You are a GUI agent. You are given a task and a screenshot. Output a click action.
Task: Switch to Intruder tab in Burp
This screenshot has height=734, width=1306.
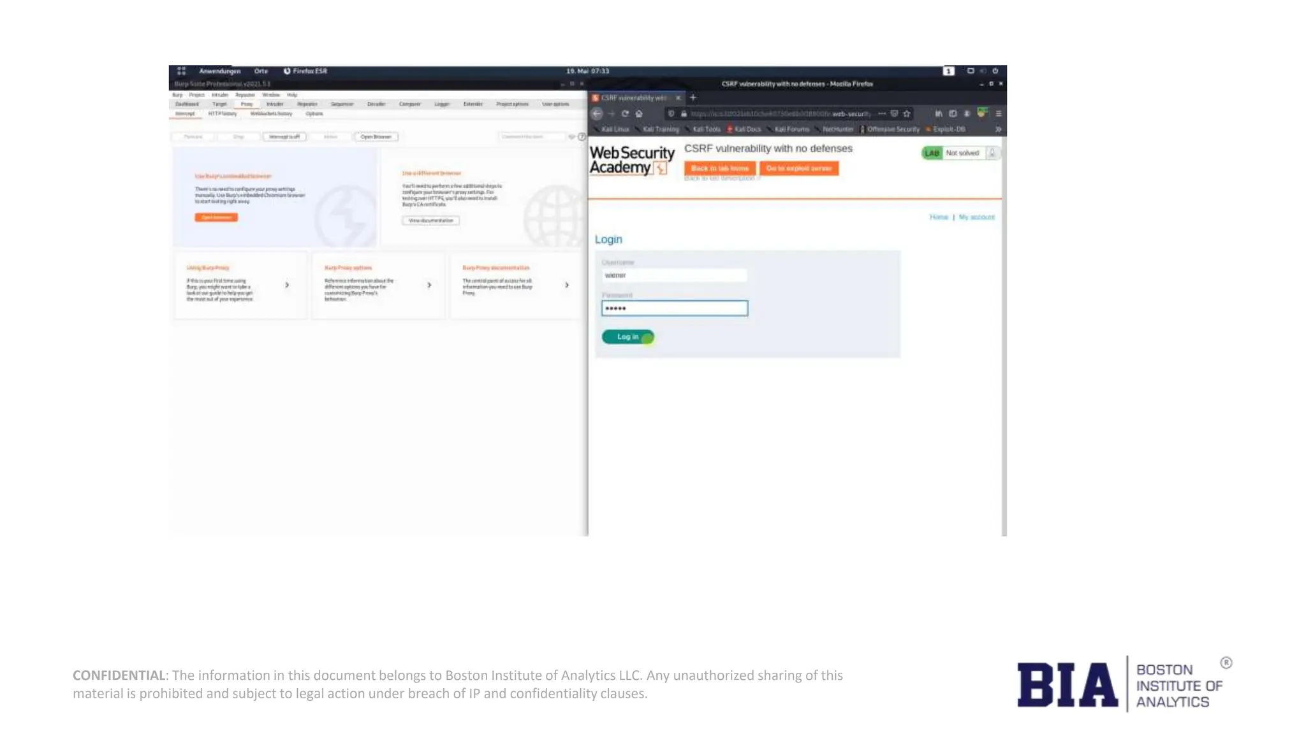(275, 104)
